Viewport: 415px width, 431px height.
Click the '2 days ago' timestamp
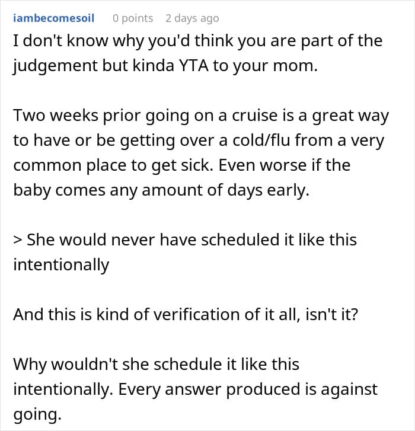click(x=192, y=18)
